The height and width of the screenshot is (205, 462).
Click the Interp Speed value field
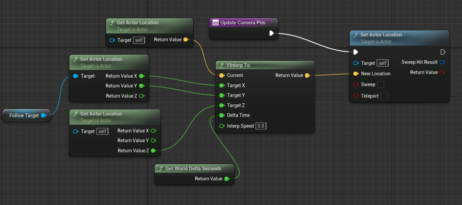261,126
